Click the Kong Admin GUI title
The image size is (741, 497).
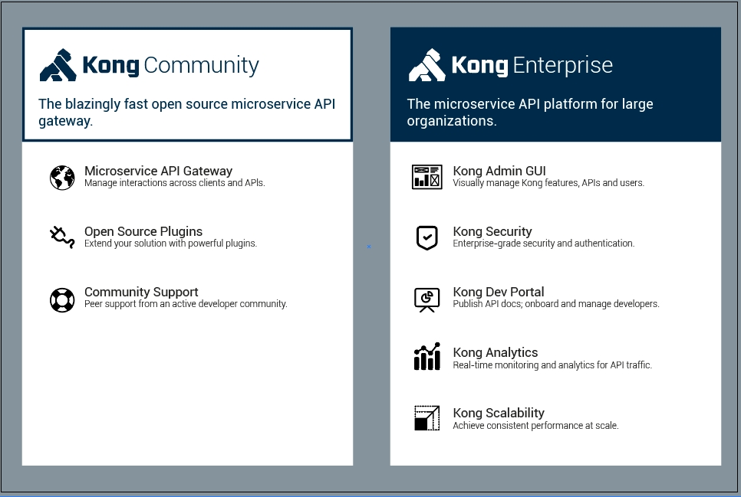tap(499, 171)
